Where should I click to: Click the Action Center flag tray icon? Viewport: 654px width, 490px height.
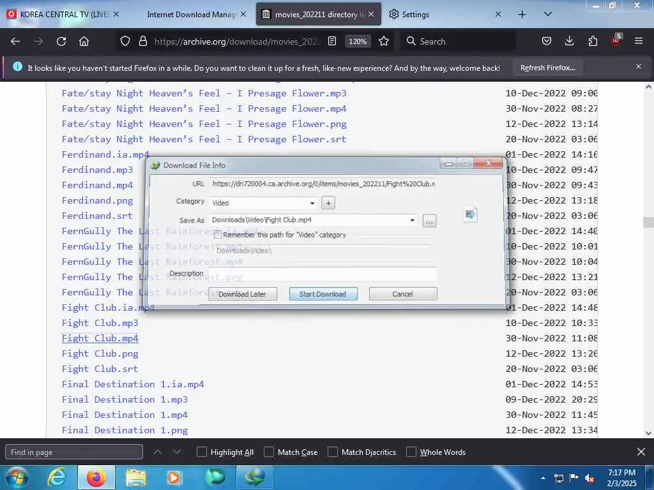(574, 478)
